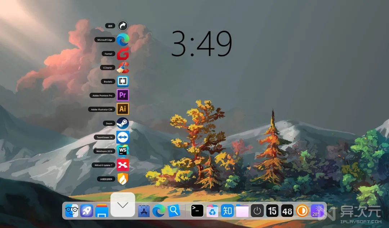This screenshot has width=389, height=228.
Task: Collapse the expanded app stack using the chevron
Action: [123, 205]
